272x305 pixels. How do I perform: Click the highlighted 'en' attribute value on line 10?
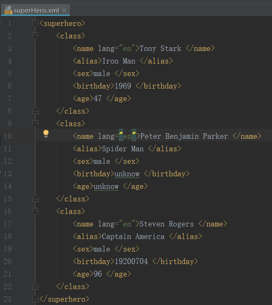coord(127,136)
